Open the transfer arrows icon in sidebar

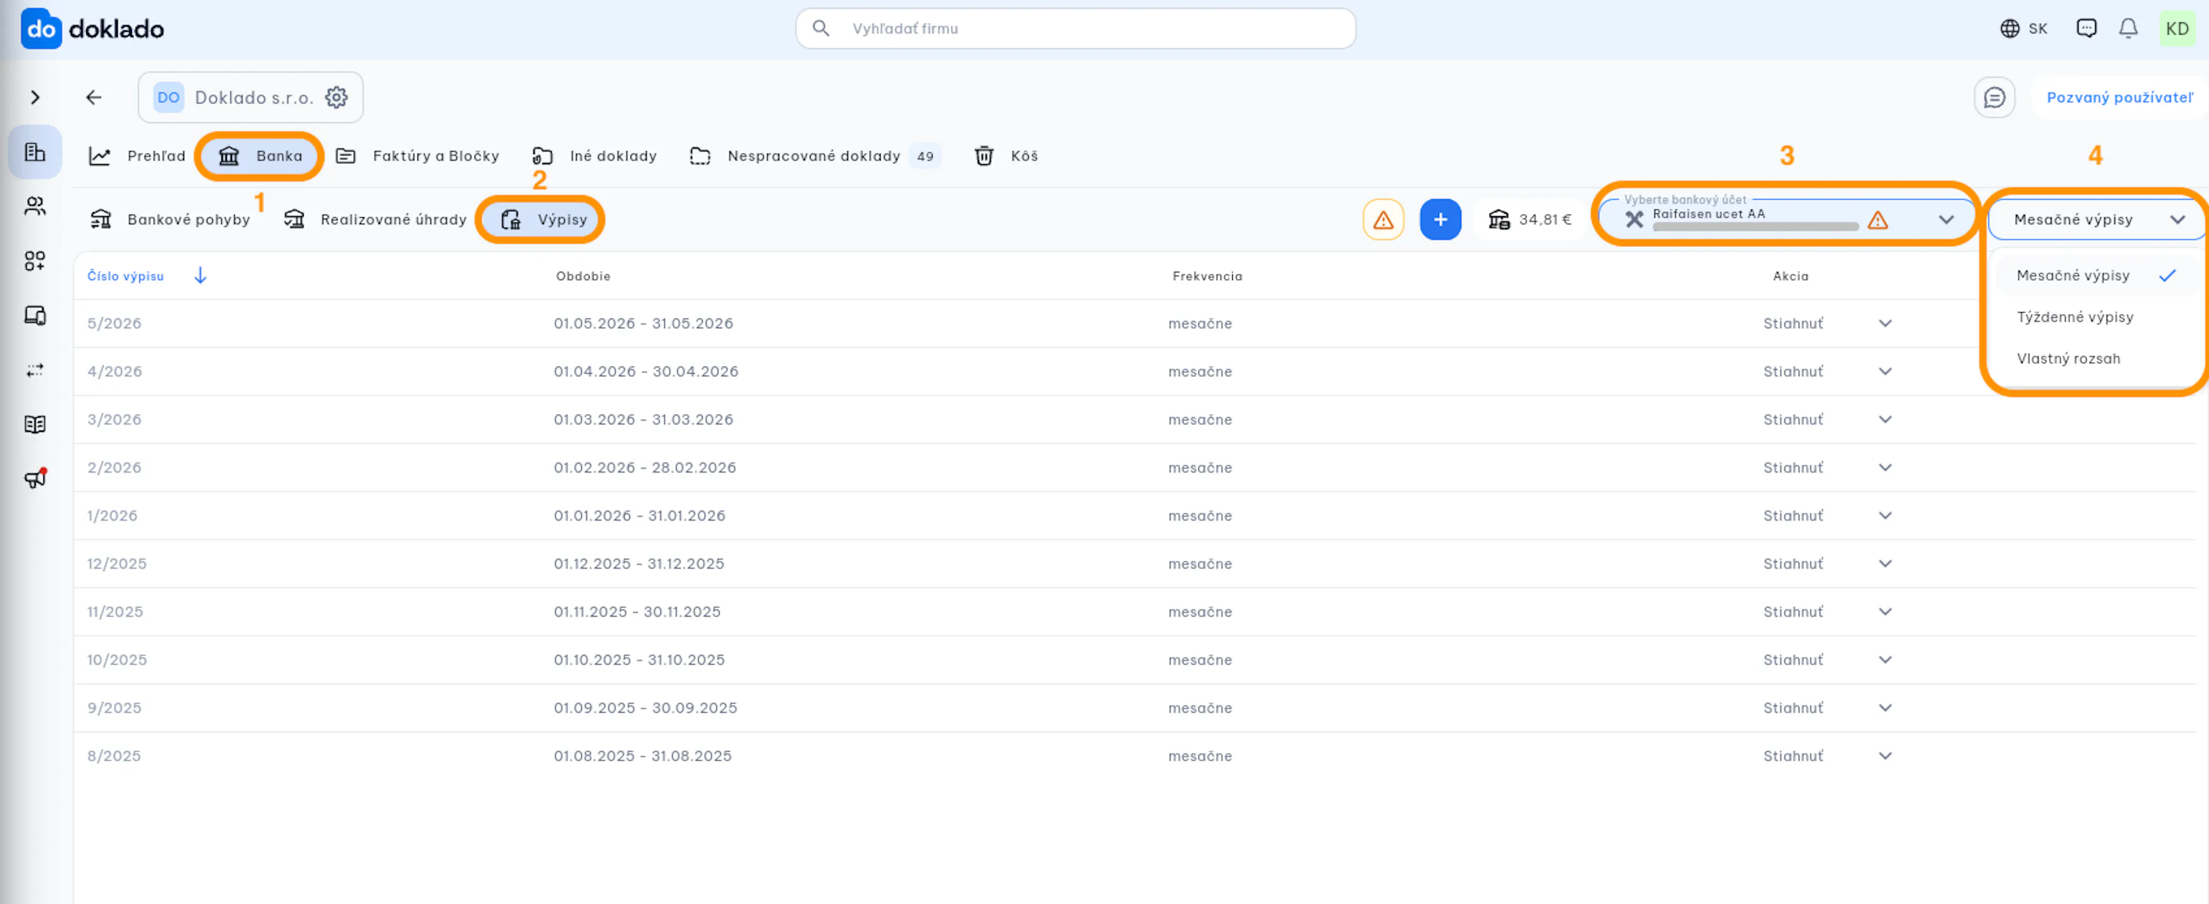35,370
